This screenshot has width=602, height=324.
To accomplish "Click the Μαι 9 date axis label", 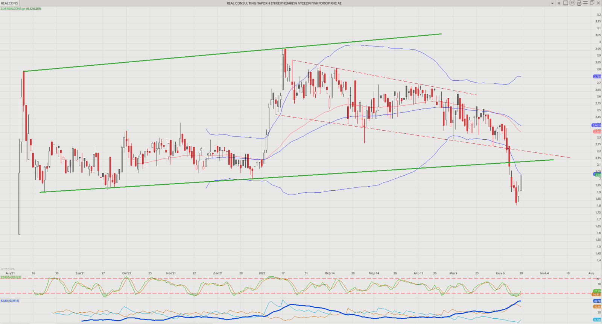I will click(453, 273).
